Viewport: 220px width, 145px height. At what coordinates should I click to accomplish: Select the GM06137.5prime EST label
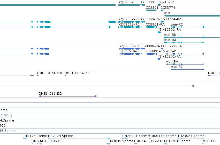click(163, 136)
